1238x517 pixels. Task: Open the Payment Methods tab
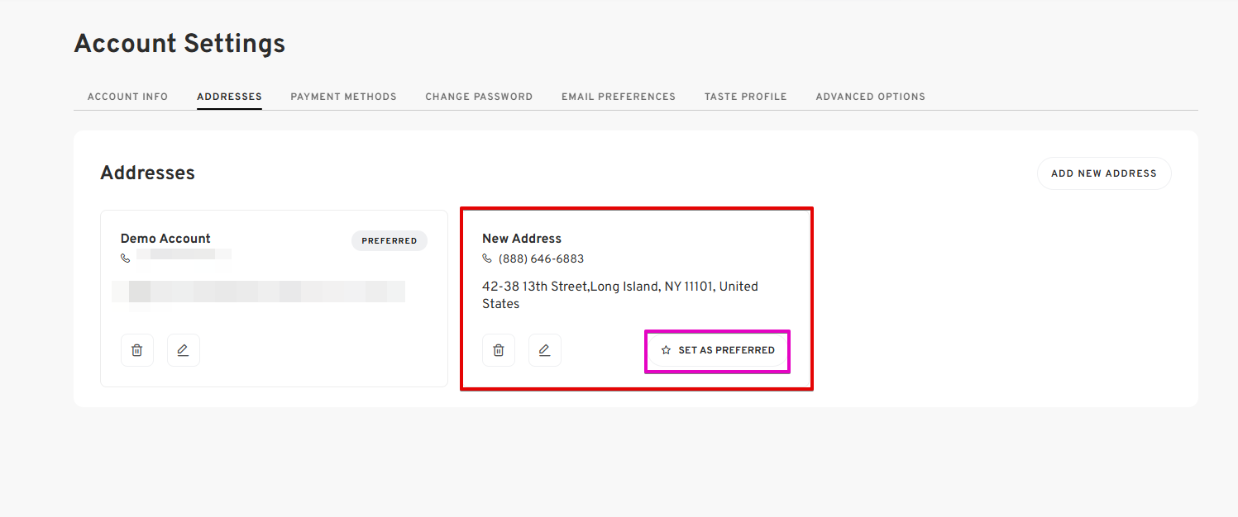tap(343, 97)
